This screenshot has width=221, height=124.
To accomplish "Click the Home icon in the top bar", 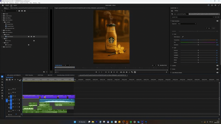I will (3, 6).
